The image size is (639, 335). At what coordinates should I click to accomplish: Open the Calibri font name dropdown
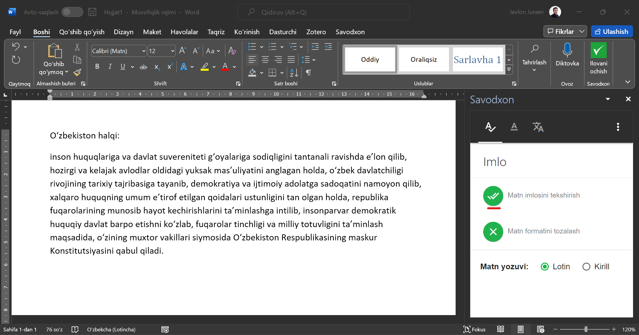143,51
